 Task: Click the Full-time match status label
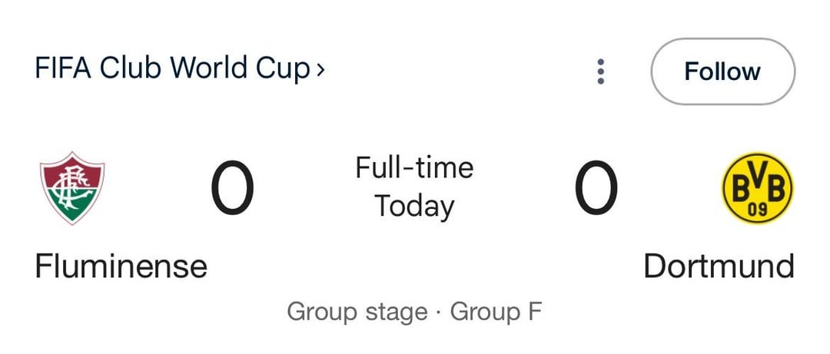414,167
